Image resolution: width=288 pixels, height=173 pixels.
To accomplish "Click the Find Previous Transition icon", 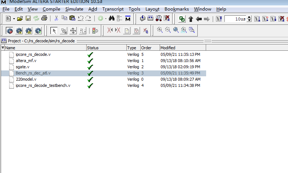I will point(110,30).
